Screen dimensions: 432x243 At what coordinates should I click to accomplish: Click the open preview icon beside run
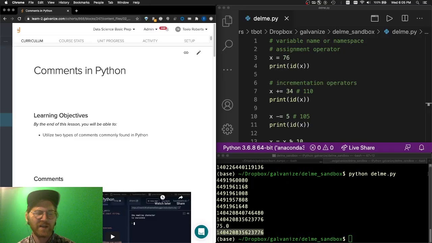[375, 19]
